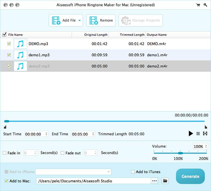Click the Add File button
Viewport: 211px width, 191px height.
[x=66, y=20]
